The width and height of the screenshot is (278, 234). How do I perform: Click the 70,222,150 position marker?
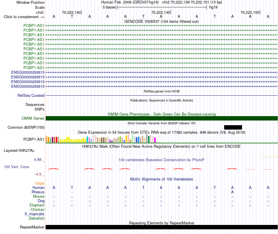pos(250,12)
